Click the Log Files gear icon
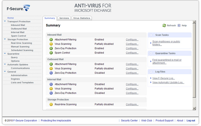The width and height of the screenshot is (201, 126). 151,71
